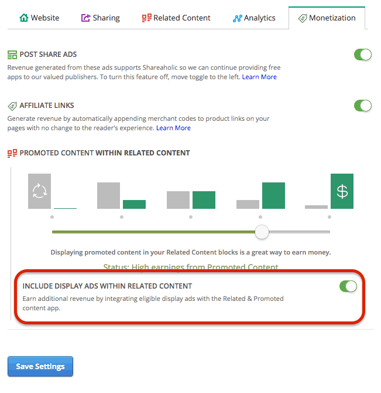Screen dimensions: 381x393
Task: Click the Save Settings button
Action: click(x=40, y=366)
